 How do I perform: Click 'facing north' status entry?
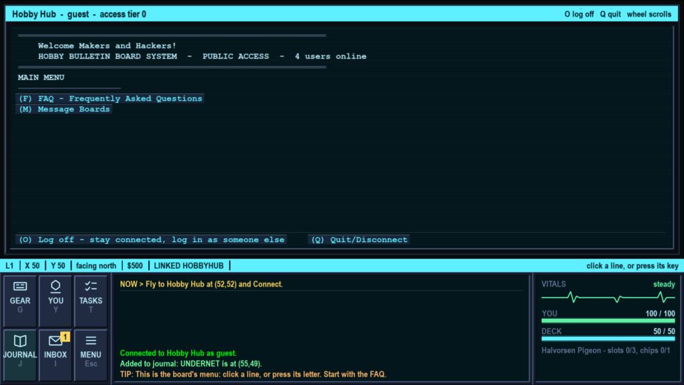tap(96, 266)
